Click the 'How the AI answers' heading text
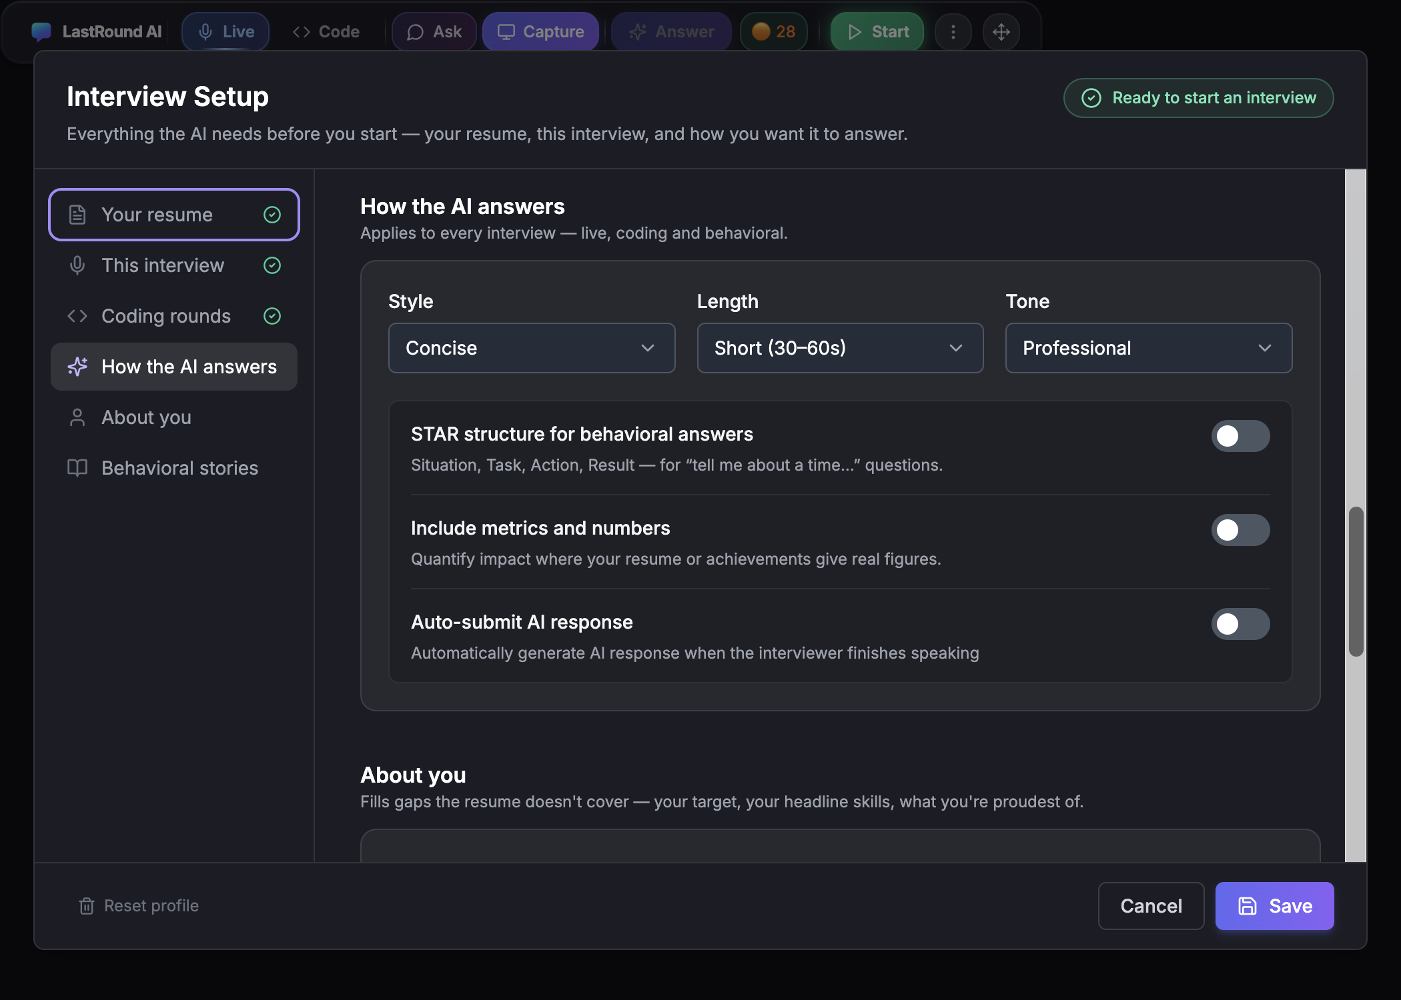This screenshot has width=1401, height=1000. [x=462, y=207]
